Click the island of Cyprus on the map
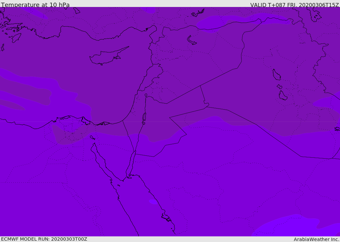Image resolution: width=340 pixels, height=242 pixels. (109, 56)
